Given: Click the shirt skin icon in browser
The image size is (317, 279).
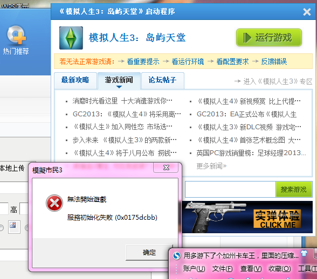Looking at the screenshot, I should coord(304,253).
